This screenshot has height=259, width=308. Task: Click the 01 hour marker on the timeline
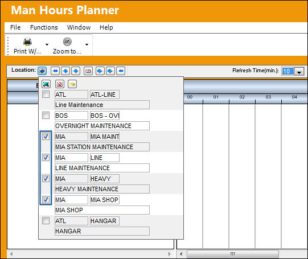tap(216, 97)
